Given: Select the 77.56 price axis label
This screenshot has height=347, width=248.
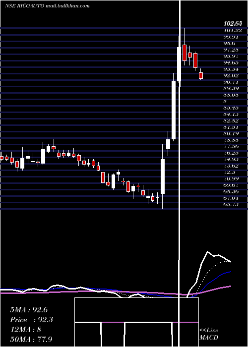Looking at the screenshot, I should (x=232, y=146).
